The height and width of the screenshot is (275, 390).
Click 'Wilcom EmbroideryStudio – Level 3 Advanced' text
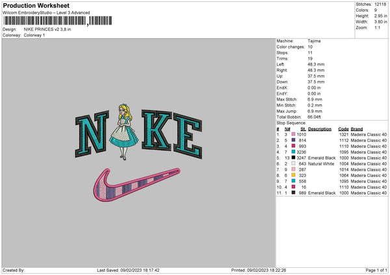click(46, 13)
